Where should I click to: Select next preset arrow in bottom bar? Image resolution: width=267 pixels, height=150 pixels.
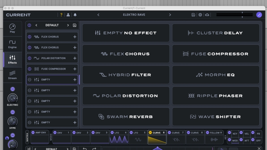[x=68, y=149]
